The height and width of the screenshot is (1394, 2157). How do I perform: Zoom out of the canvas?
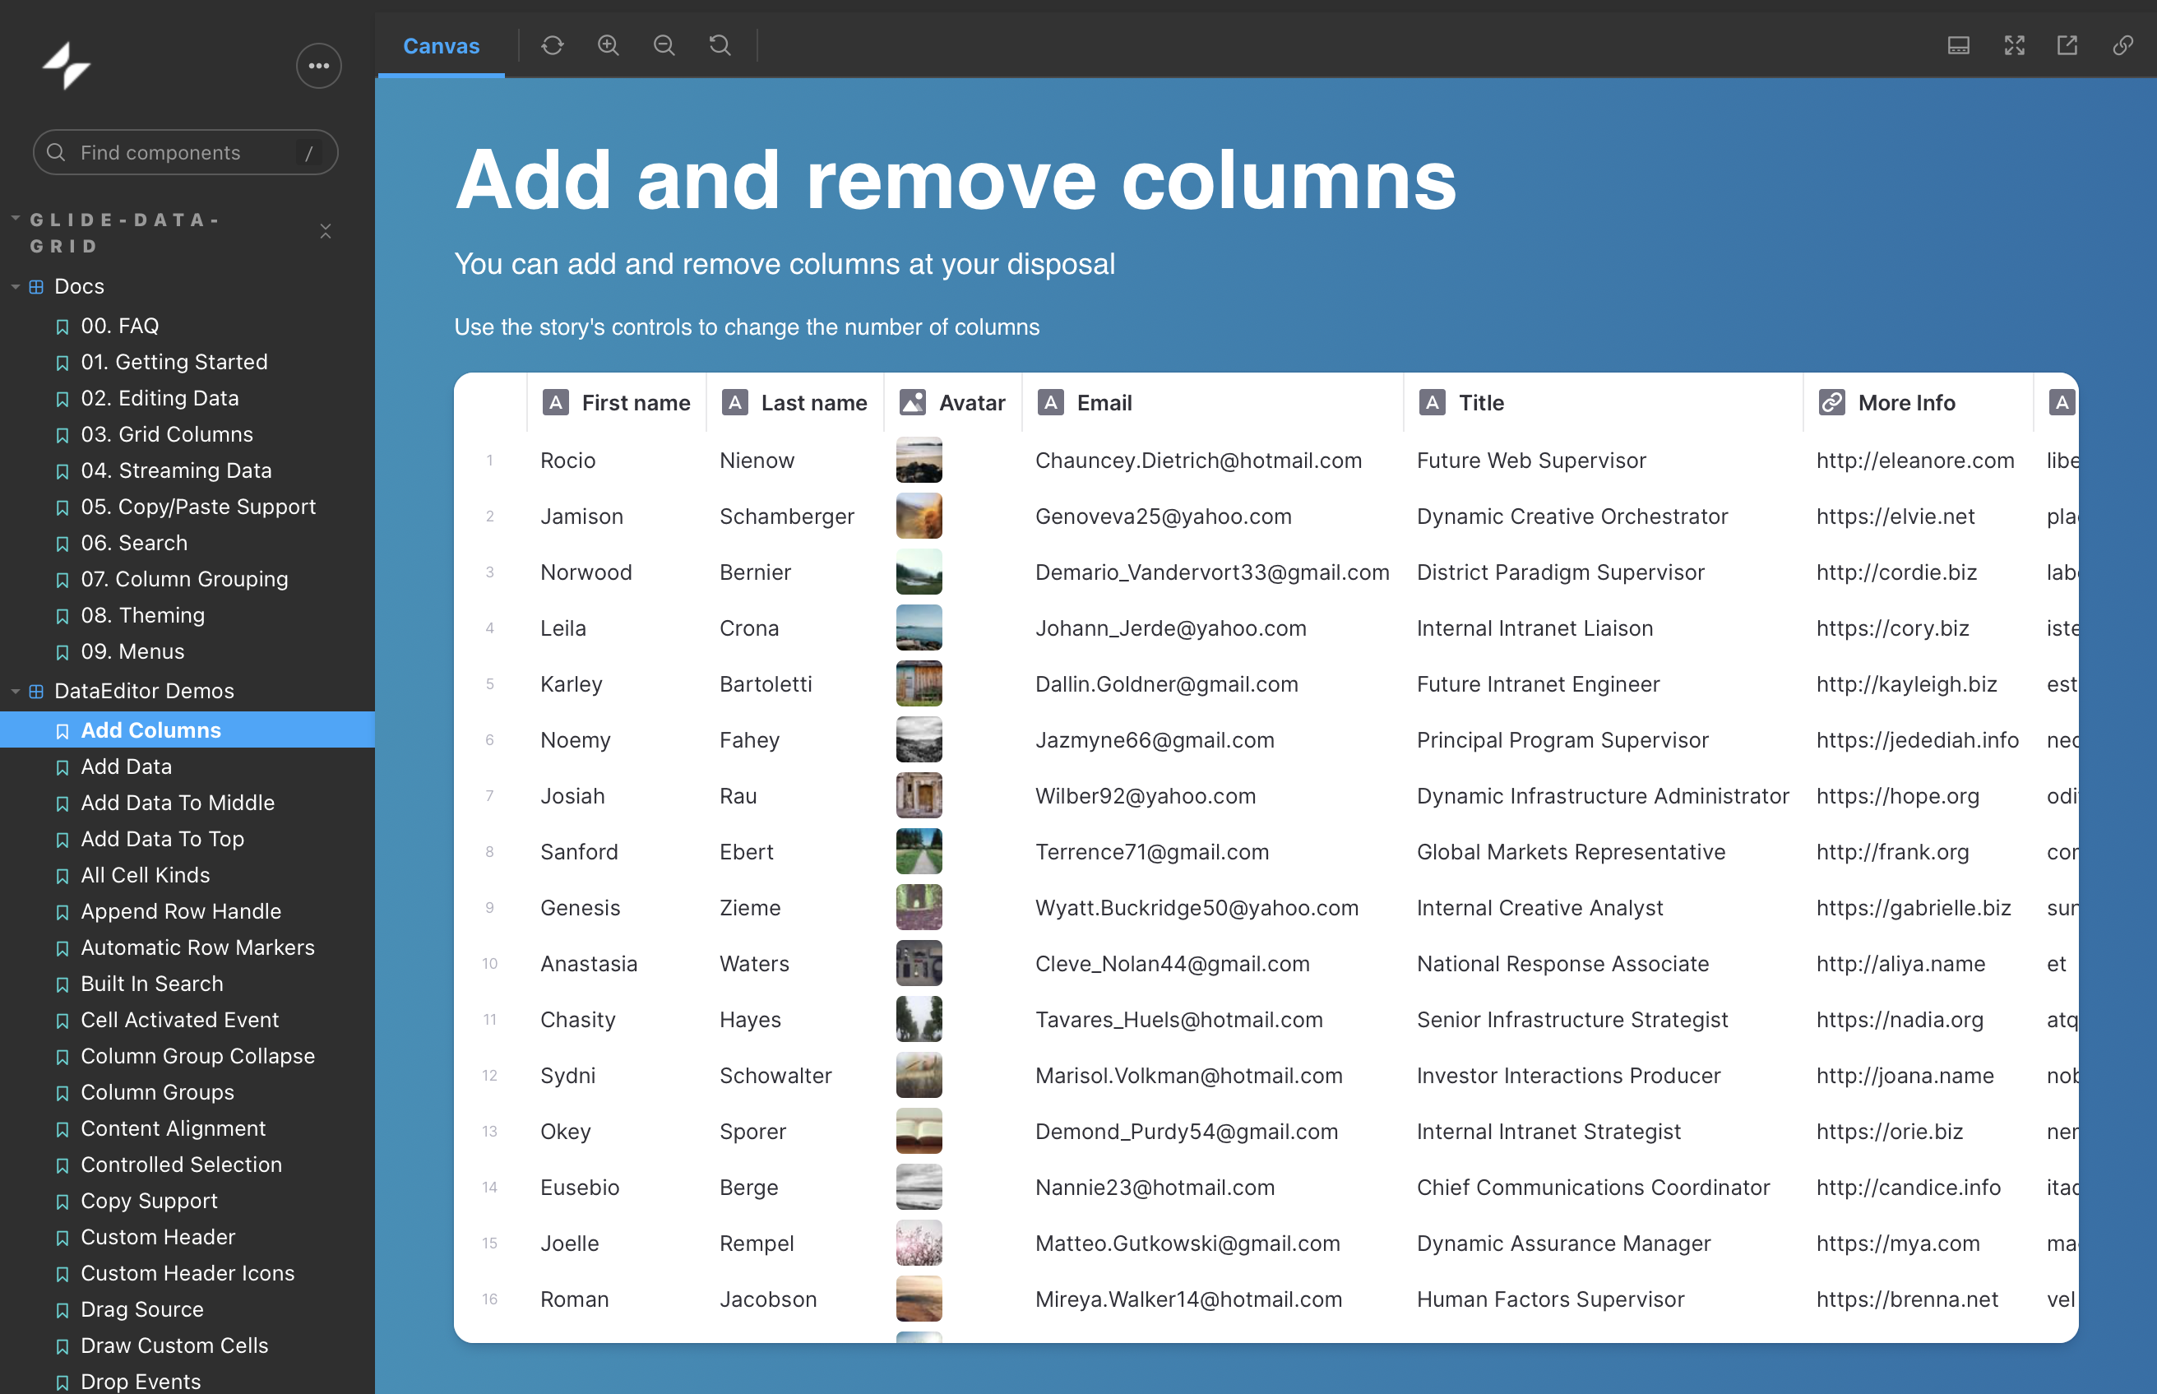click(664, 44)
